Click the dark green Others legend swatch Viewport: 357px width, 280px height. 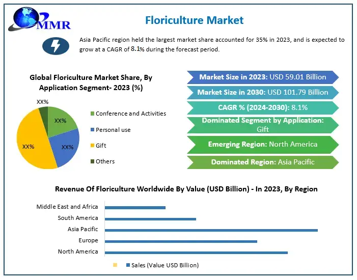click(x=92, y=161)
